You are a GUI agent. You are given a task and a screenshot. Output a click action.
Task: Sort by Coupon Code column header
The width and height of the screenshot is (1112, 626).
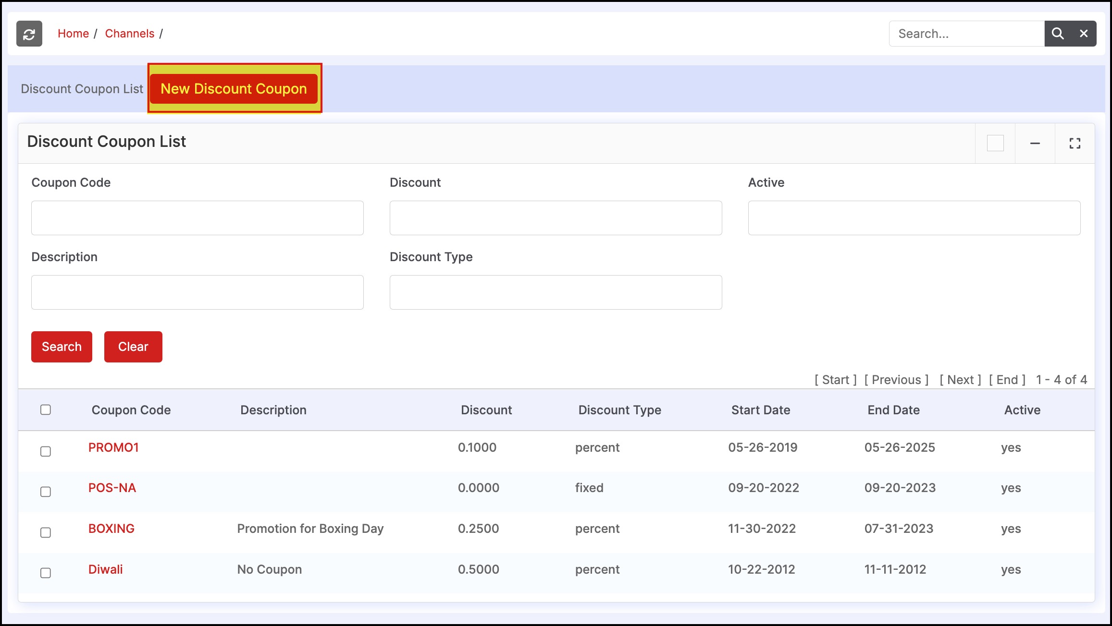click(131, 410)
